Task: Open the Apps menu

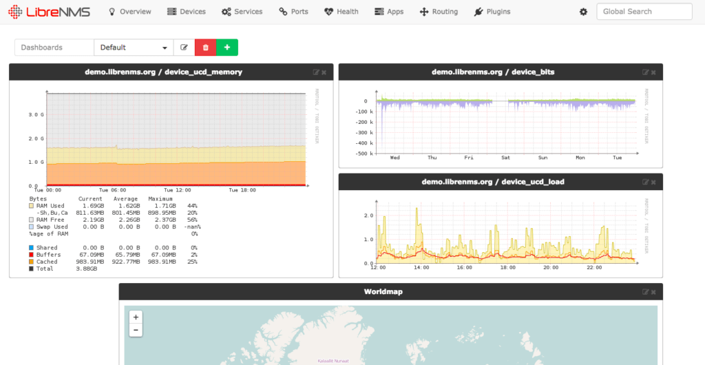Action: click(389, 12)
